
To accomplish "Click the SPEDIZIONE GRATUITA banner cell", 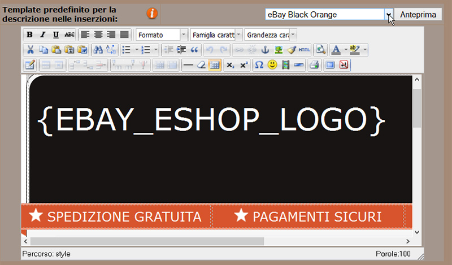I will point(116,216).
